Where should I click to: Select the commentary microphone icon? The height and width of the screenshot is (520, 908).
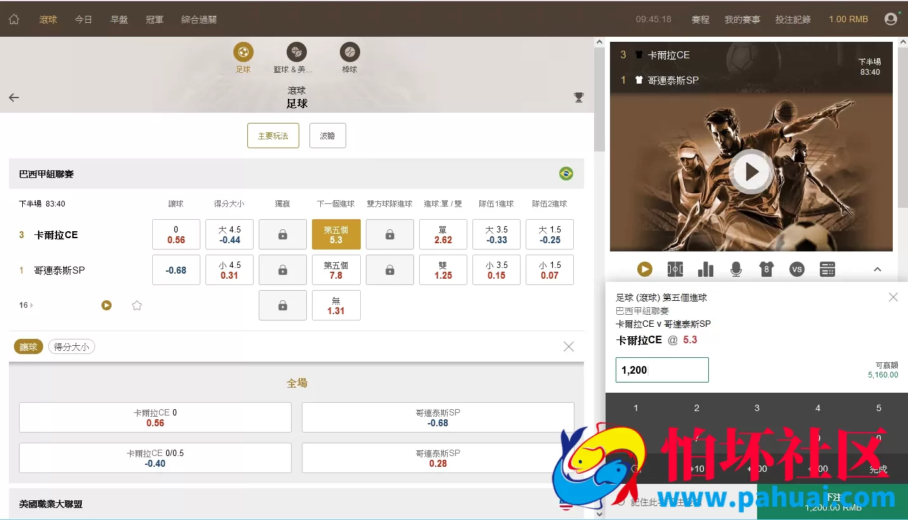coord(736,269)
